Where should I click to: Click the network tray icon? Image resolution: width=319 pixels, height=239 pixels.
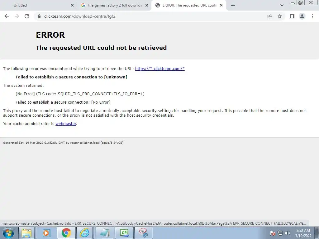(x=280, y=233)
